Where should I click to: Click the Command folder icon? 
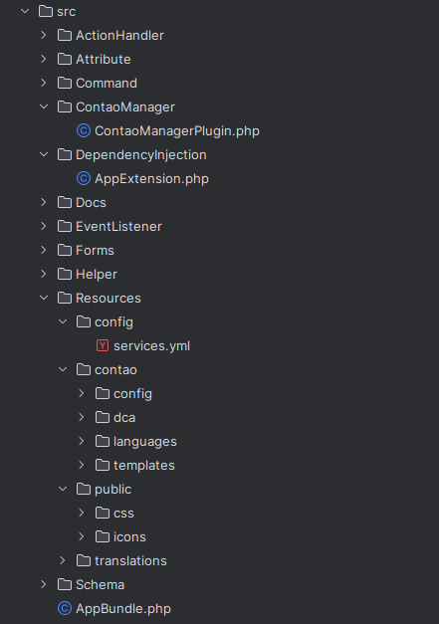(x=65, y=83)
